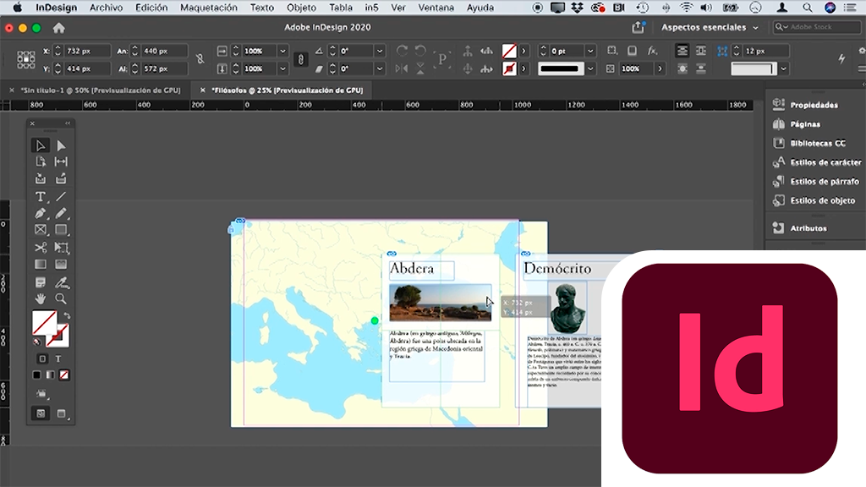Select the Direct Selection tool
This screenshot has width=866, height=487.
61,145
